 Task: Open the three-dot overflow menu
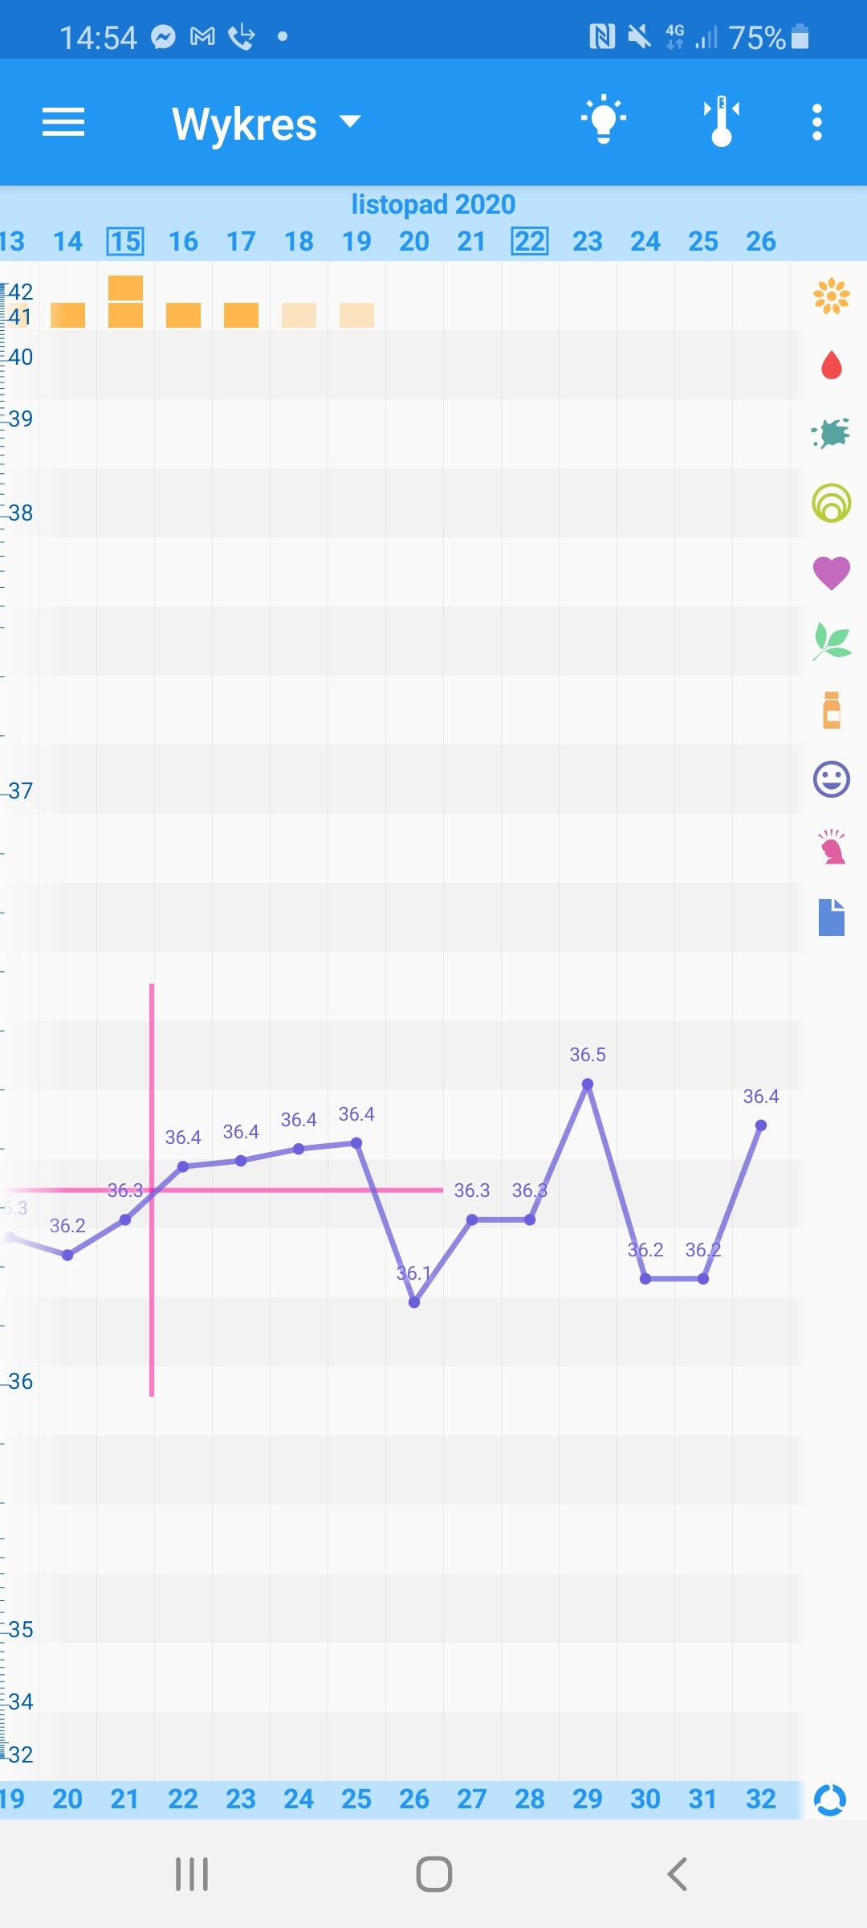816,122
